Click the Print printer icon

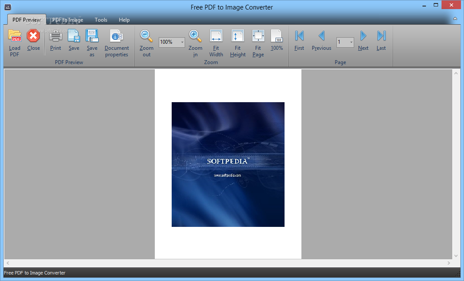[55, 36]
